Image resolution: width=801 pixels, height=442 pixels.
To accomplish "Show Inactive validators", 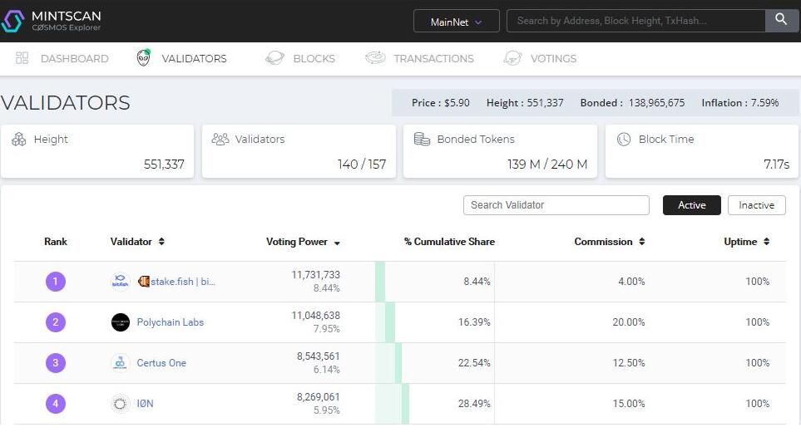I will pos(757,205).
